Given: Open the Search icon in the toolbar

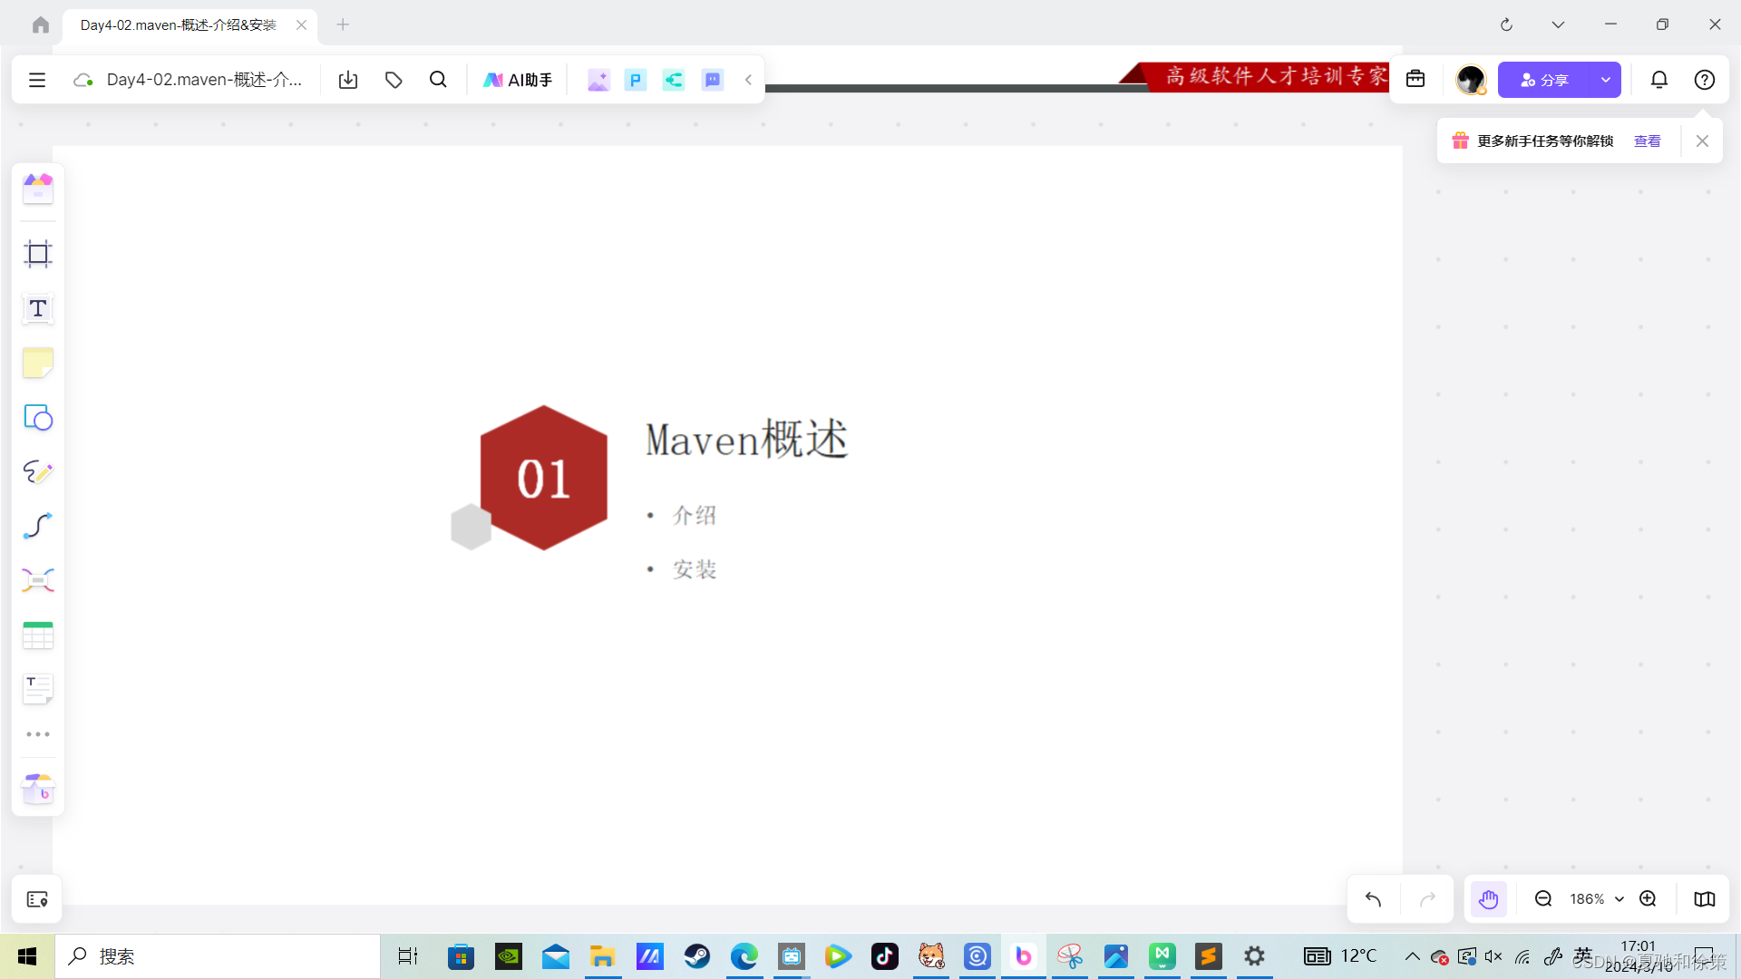Looking at the screenshot, I should tap(438, 80).
